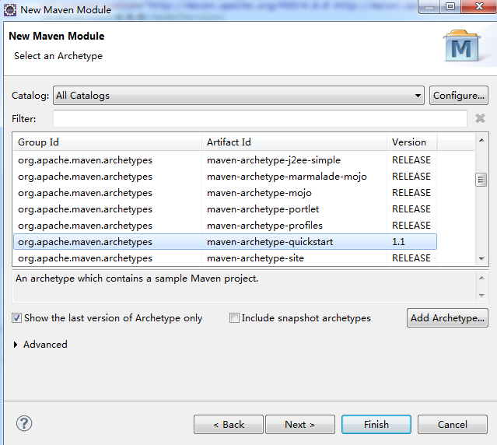The width and height of the screenshot is (497, 445).
Task: Click the Eclipse icon in title bar
Action: (x=10, y=10)
